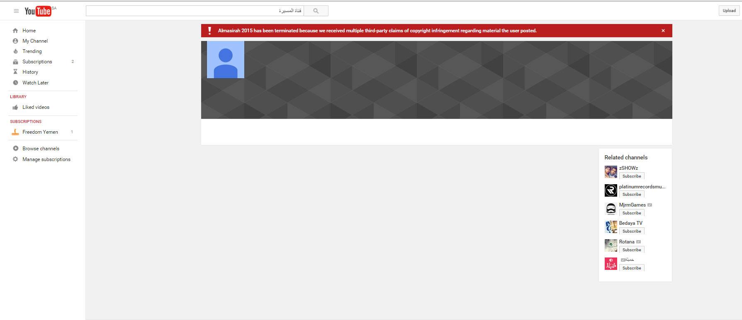This screenshot has width=742, height=320.
Task: Dismiss the red termination alert
Action: point(663,31)
